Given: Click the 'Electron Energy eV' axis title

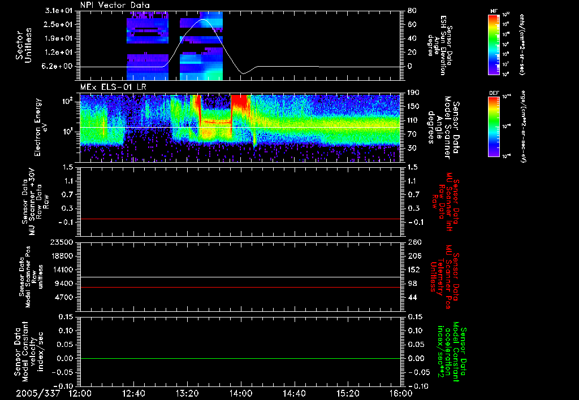Looking at the screenshot, I should click(40, 127).
